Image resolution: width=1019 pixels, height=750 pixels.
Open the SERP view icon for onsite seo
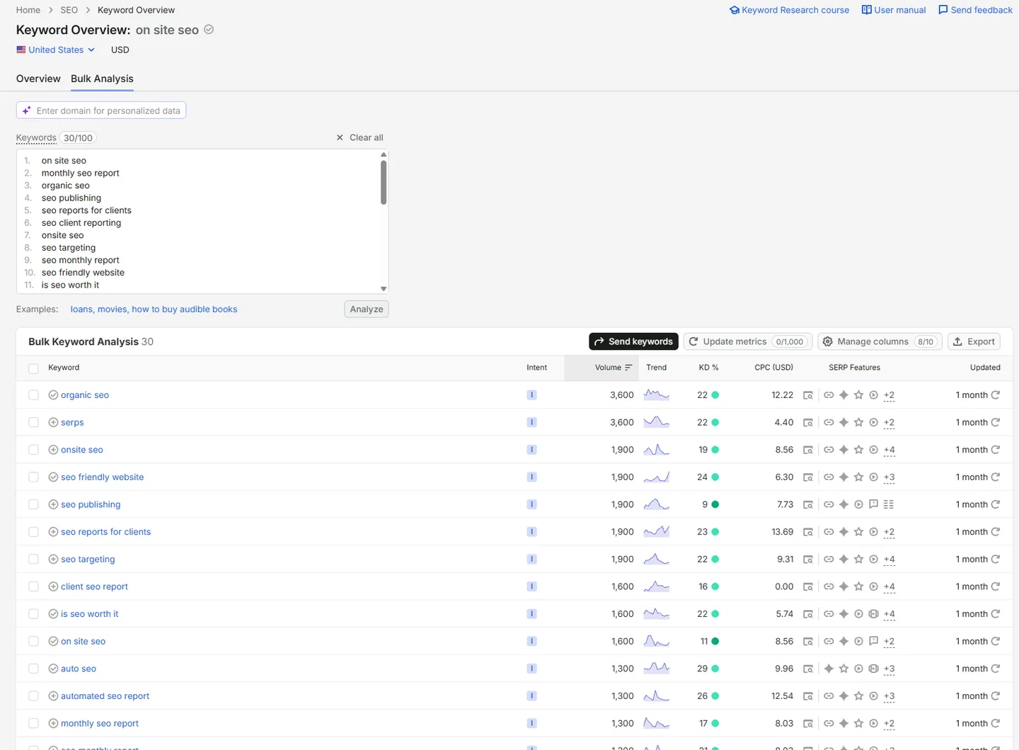(x=807, y=450)
